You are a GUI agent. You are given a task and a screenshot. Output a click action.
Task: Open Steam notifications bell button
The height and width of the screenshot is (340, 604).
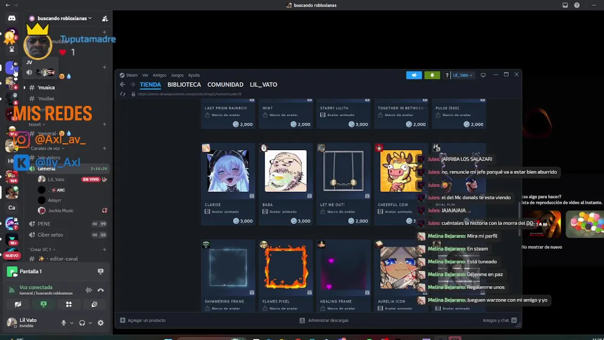[x=432, y=75]
